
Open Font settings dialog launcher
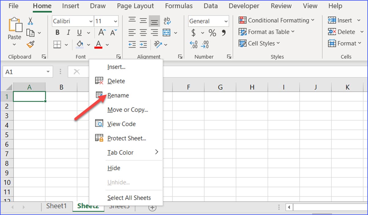pyautogui.click(x=119, y=56)
